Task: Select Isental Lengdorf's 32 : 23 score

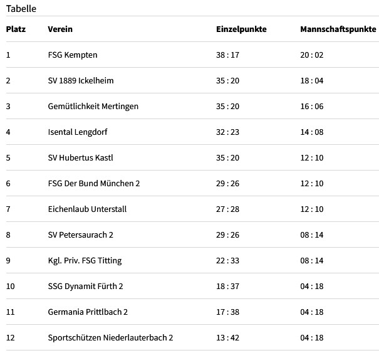Action: pos(227,132)
